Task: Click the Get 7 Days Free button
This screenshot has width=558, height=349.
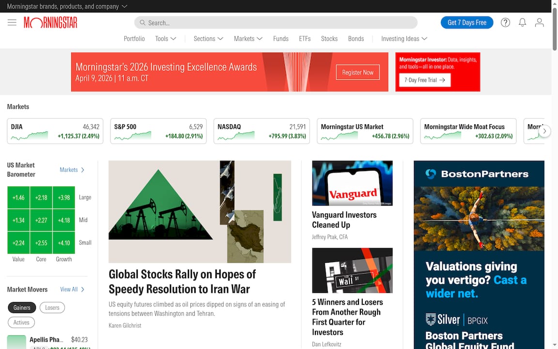Action: pos(467,23)
